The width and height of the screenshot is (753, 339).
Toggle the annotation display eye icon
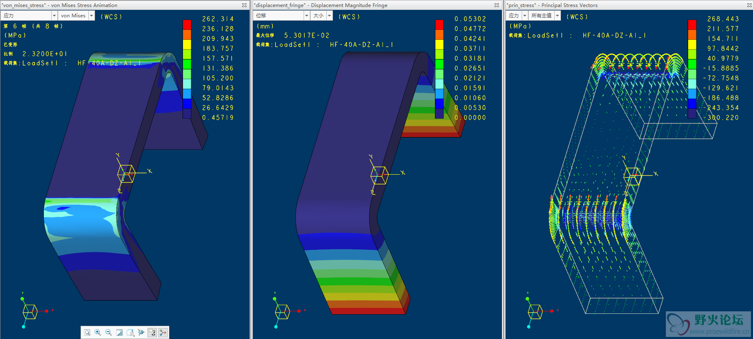pyautogui.click(x=152, y=332)
